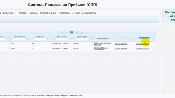Focus the Дата заказа filter field
175x98 pixels.
click(61, 39)
